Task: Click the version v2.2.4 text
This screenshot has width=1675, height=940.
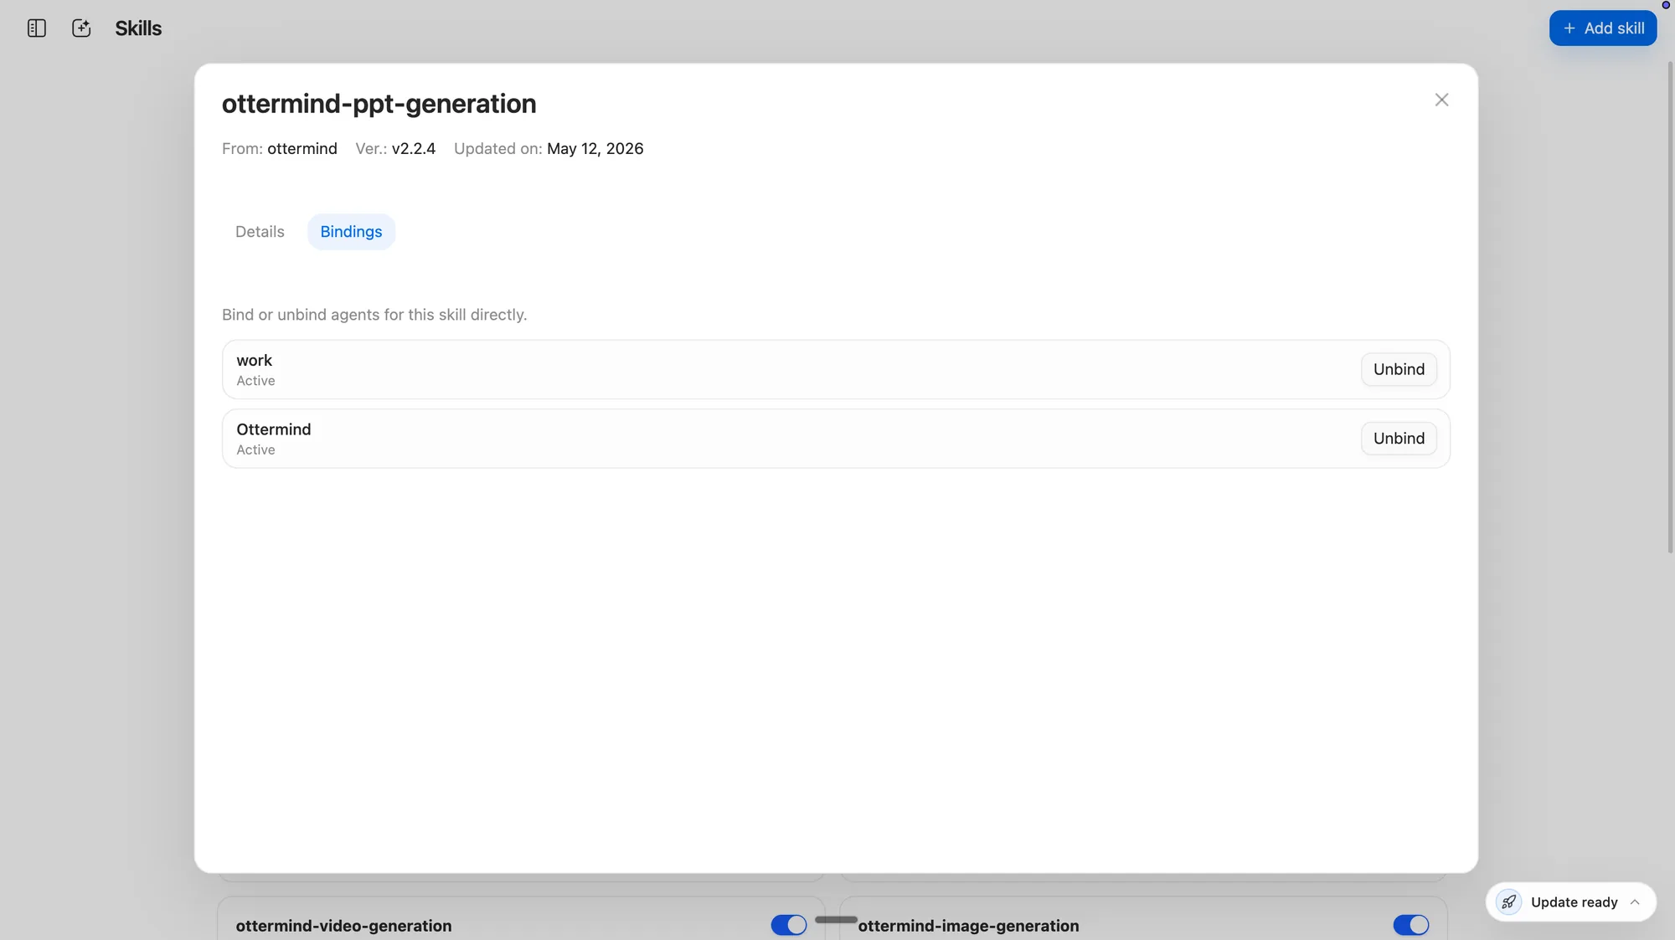Action: coord(414,149)
